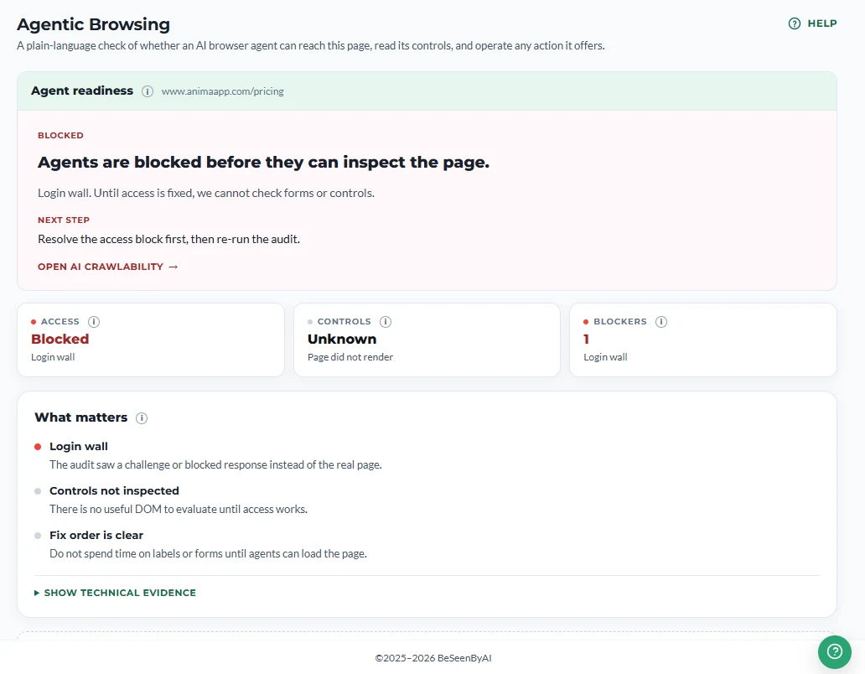The image size is (865, 674).
Task: Click 'Resolve the access block first' text
Action: [x=168, y=239]
